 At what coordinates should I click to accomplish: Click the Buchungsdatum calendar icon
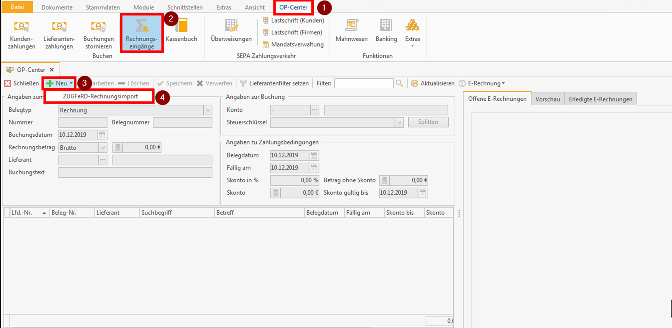pos(102,135)
